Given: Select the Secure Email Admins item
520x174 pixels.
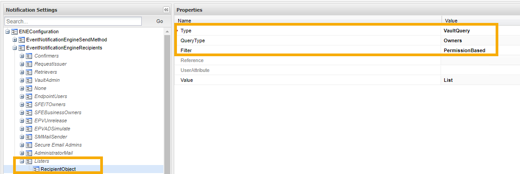Looking at the screenshot, I should [x=58, y=145].
